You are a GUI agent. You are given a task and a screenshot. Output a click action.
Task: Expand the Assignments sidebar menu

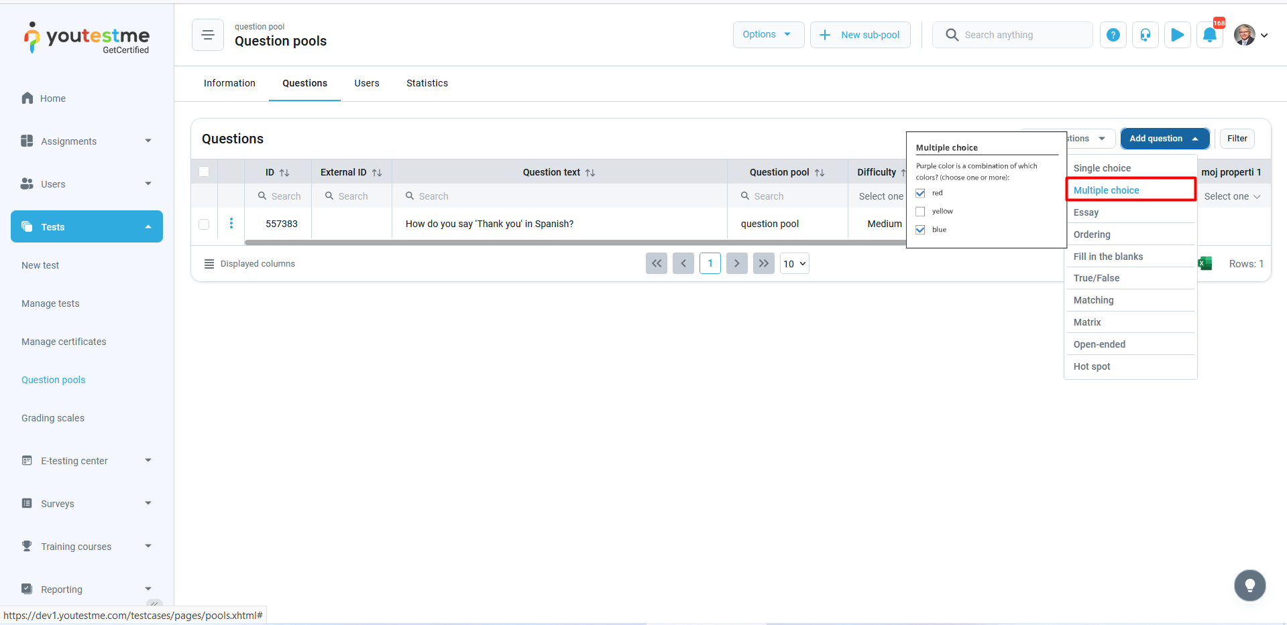[87, 141]
